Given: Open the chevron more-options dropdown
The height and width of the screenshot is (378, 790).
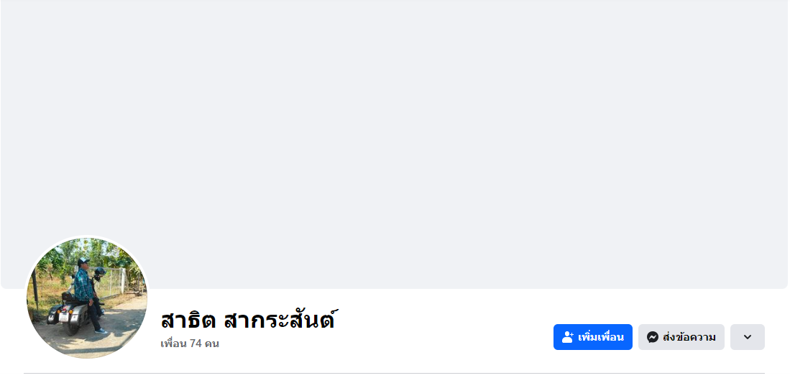Looking at the screenshot, I should tap(747, 337).
